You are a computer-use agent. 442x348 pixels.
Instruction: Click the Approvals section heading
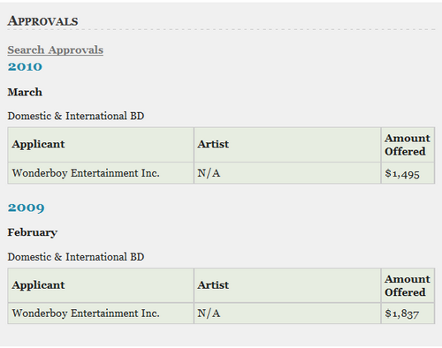(x=43, y=21)
